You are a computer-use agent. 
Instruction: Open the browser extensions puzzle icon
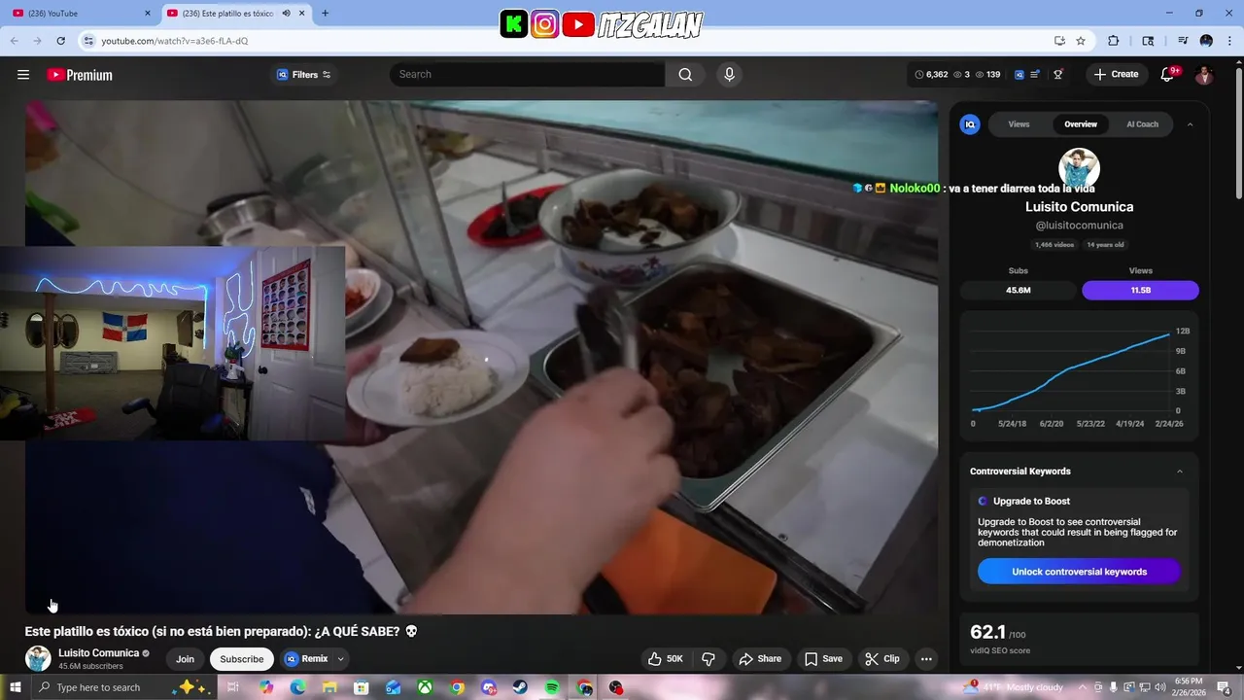(1114, 41)
